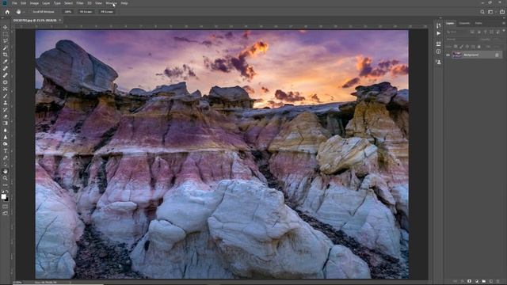
Task: Open the File menu
Action: point(14,3)
